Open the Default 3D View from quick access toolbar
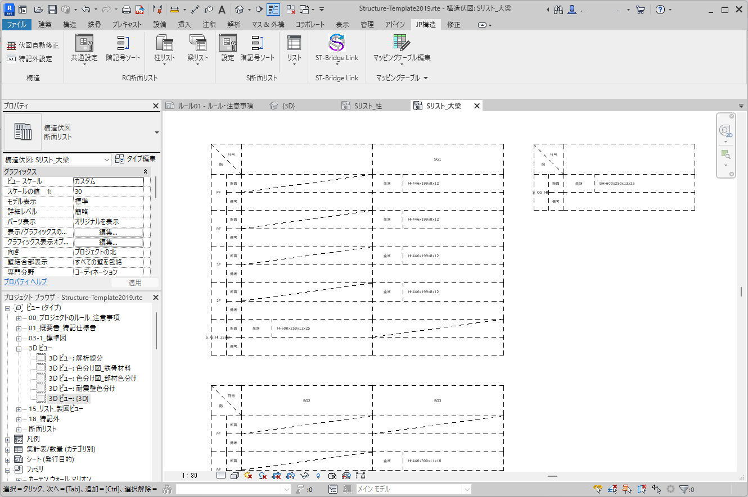The width and height of the screenshot is (748, 497). [x=240, y=8]
